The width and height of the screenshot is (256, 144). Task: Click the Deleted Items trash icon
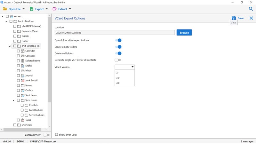[x=23, y=61]
